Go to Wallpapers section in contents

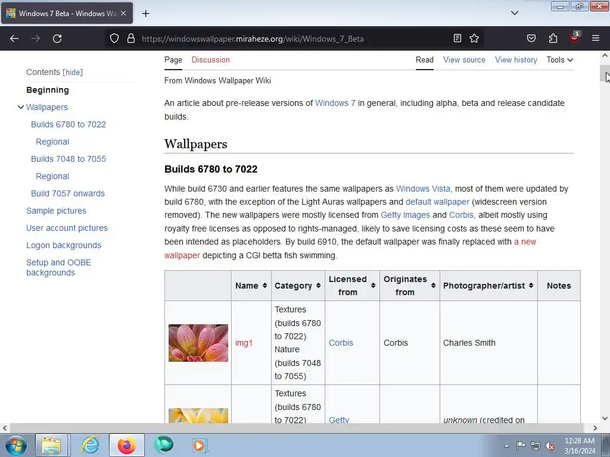click(x=47, y=107)
